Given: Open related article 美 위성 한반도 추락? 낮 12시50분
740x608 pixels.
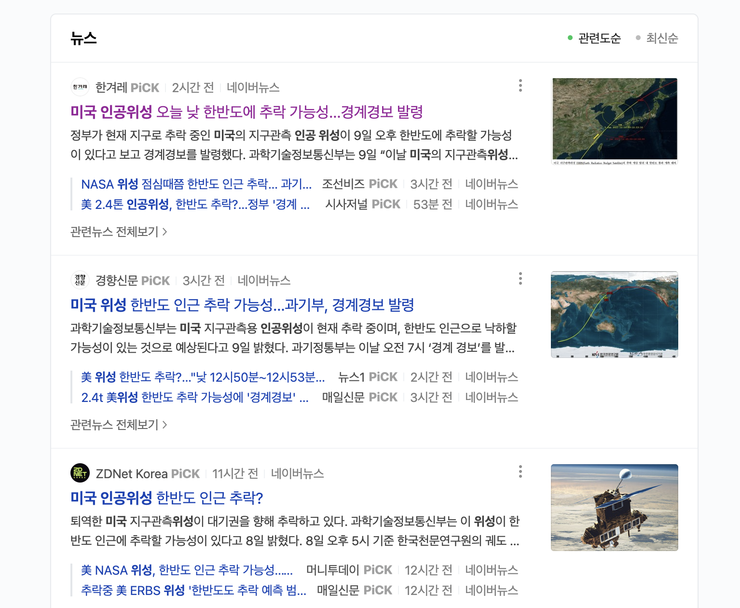Looking at the screenshot, I should point(203,377).
